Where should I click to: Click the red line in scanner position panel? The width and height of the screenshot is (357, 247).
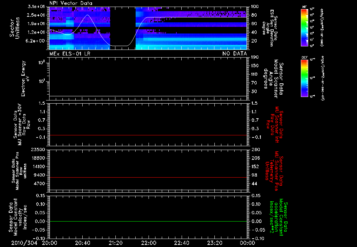tap(148, 177)
